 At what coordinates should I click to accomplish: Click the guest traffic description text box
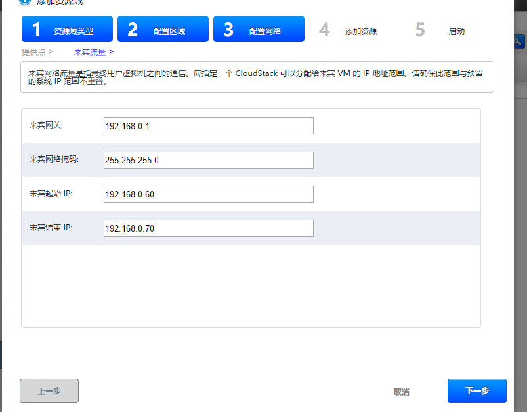[257, 77]
